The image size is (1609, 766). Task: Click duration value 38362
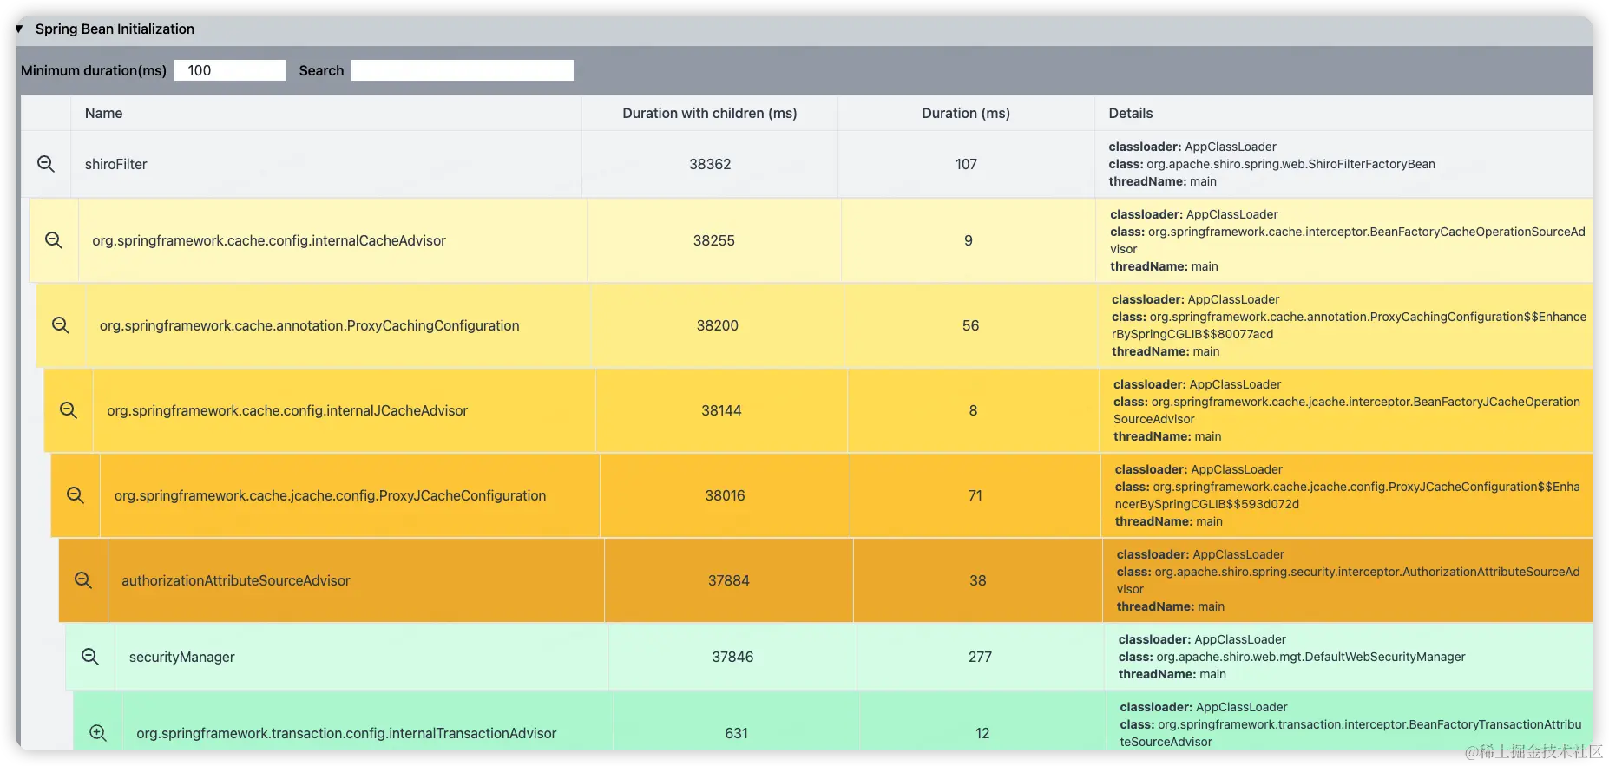pyautogui.click(x=710, y=164)
